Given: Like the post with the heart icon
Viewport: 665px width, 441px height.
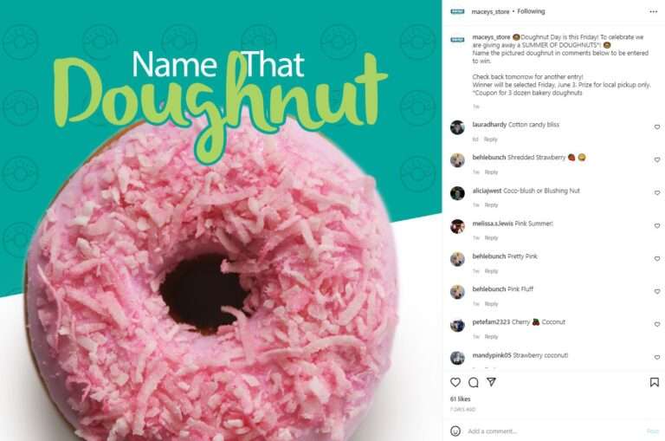Looking at the screenshot, I should (455, 382).
